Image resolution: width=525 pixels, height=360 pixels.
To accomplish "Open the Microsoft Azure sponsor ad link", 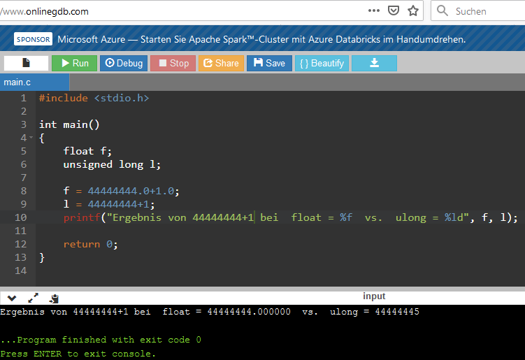I will tap(261, 40).
